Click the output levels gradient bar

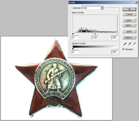(x=95, y=47)
